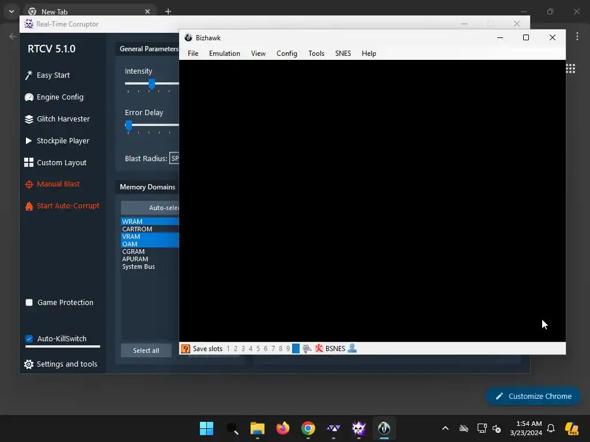Open Chrome tab search dropdown arrow
The width and height of the screenshot is (590, 442).
click(12, 12)
